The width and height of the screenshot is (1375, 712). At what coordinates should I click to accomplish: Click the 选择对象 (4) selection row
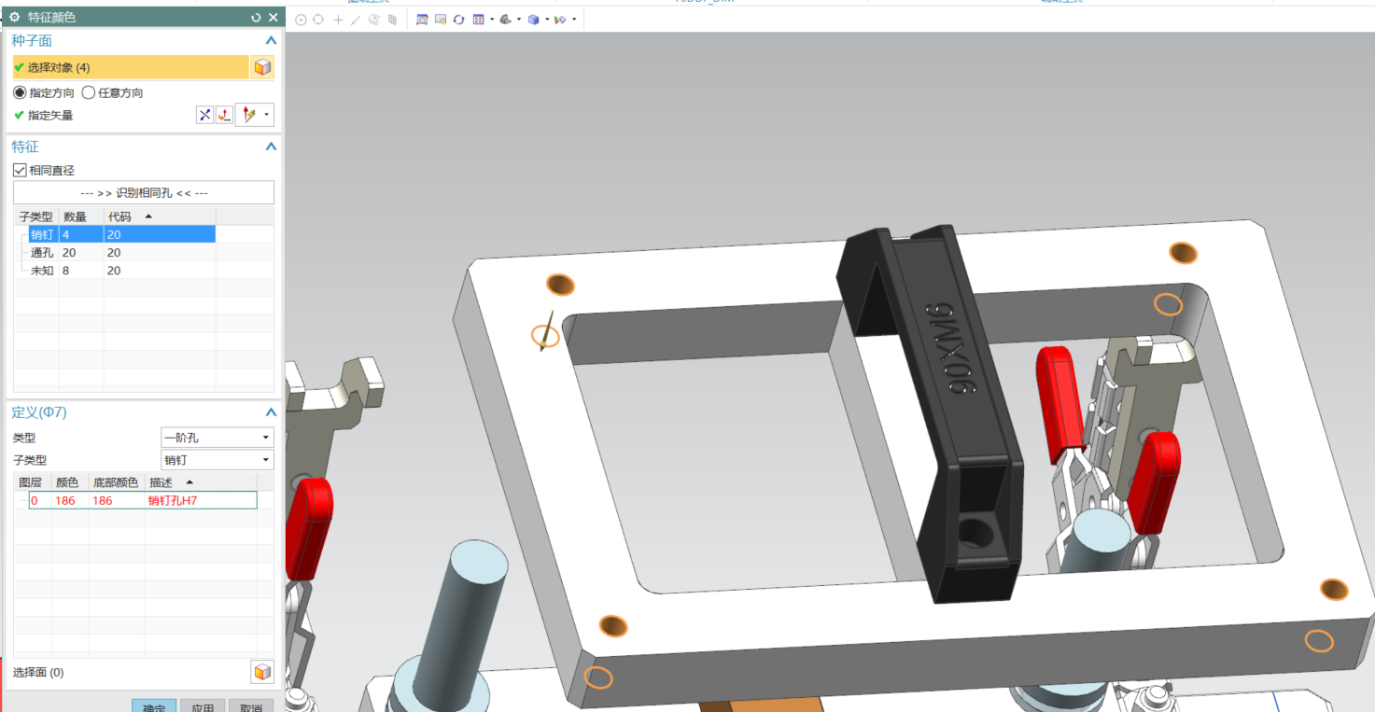(131, 67)
